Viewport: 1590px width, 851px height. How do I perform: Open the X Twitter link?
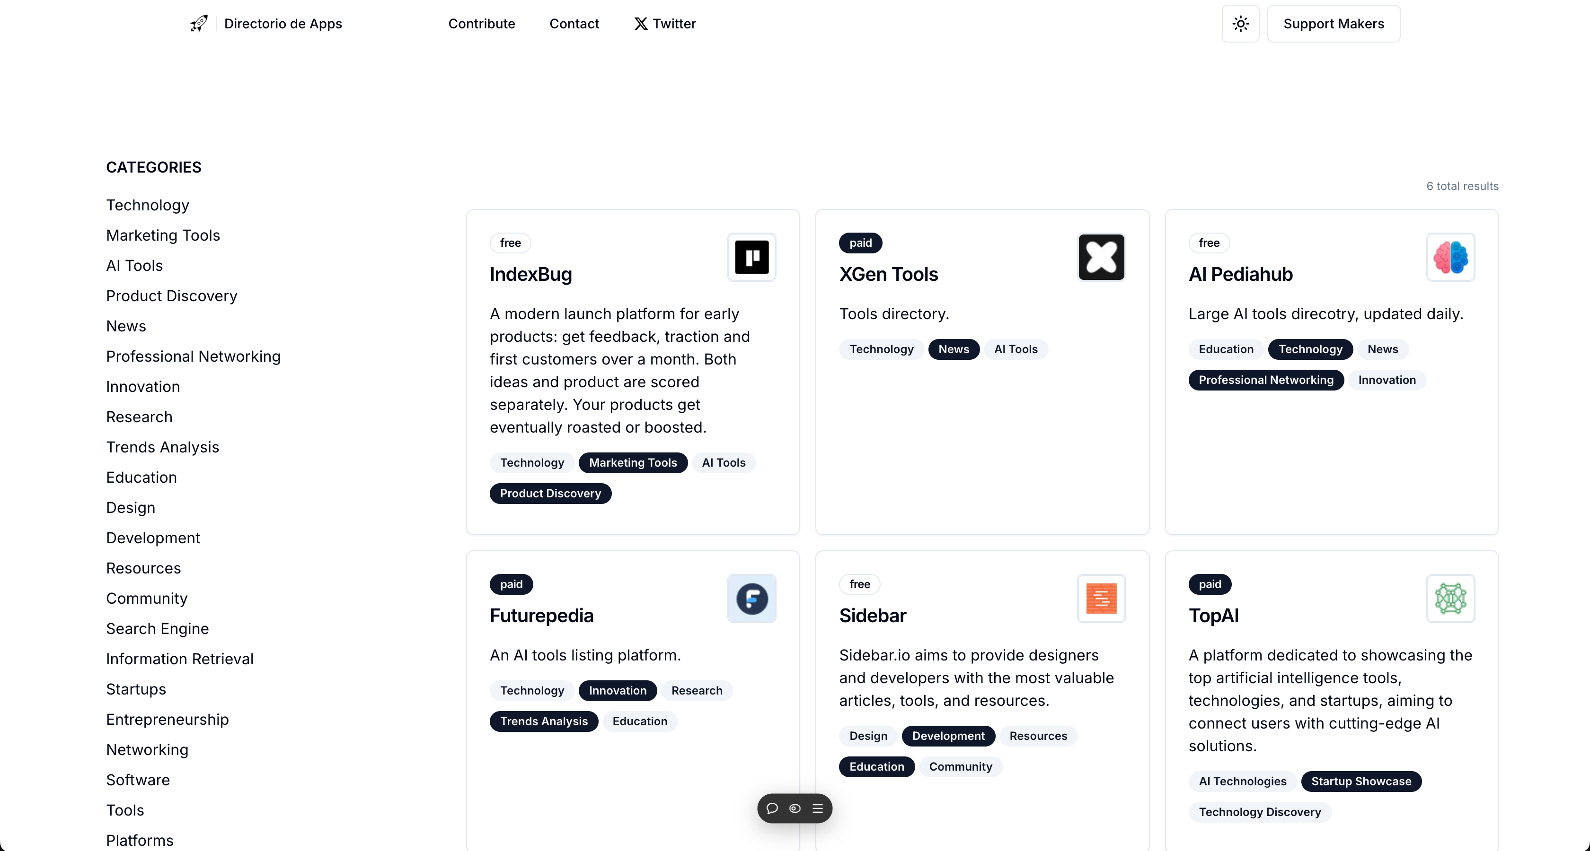tap(665, 24)
